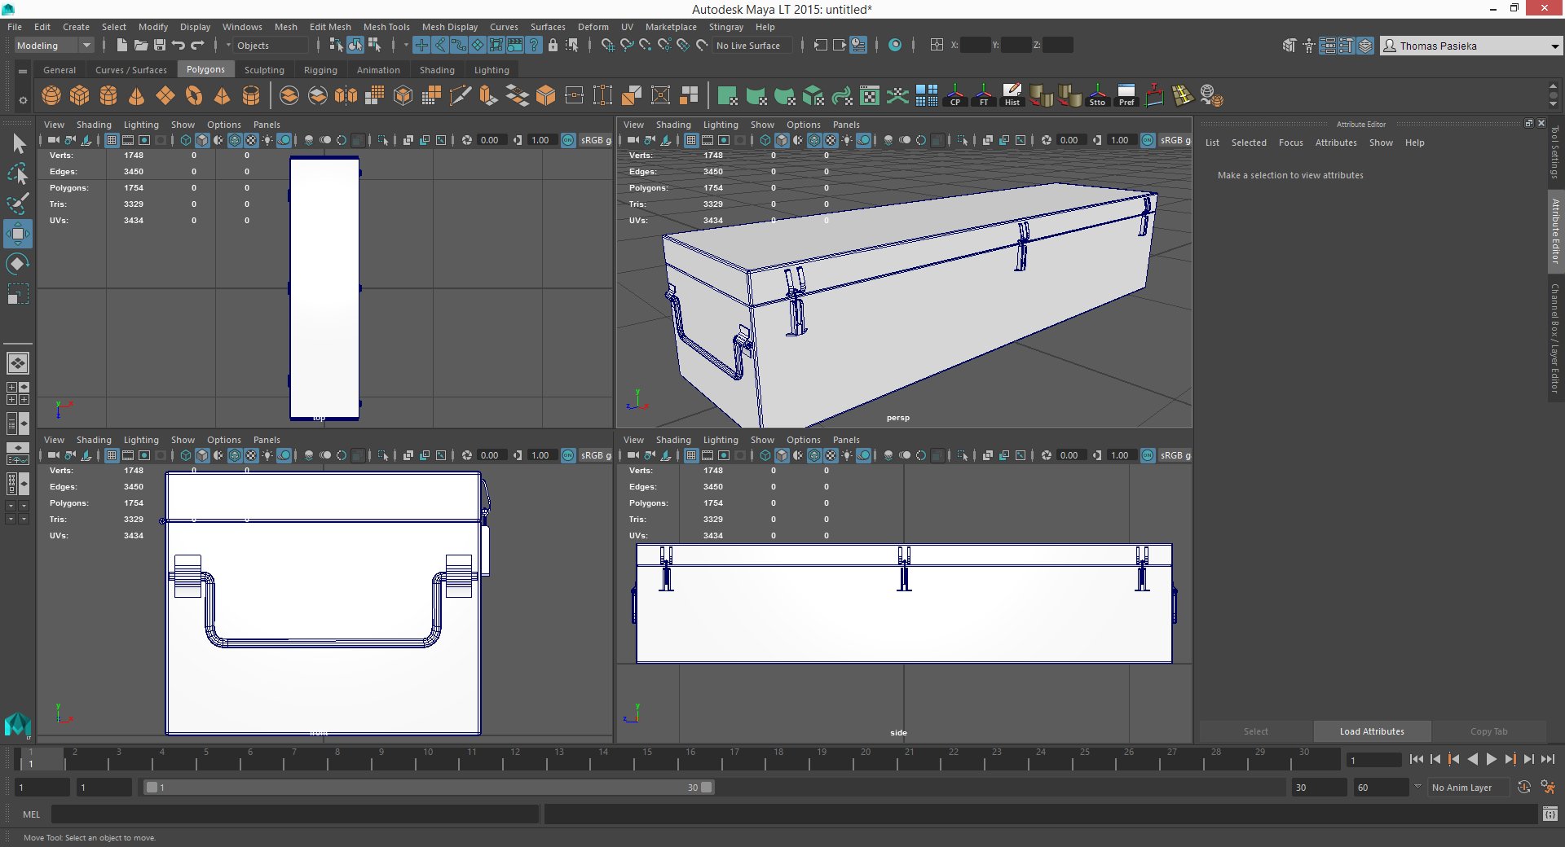Image resolution: width=1565 pixels, height=847 pixels.
Task: Toggle the lock selection padlock icon
Action: coord(553,46)
